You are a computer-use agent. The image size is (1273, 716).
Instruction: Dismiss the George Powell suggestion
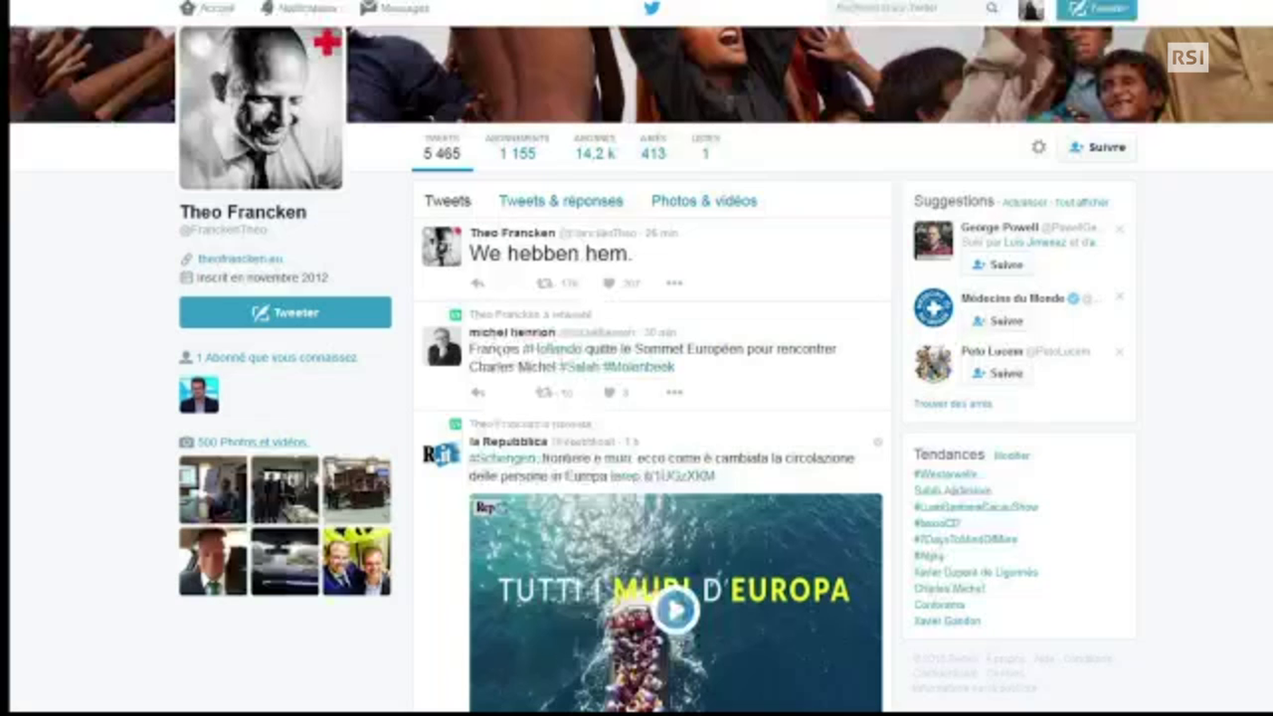[1119, 229]
